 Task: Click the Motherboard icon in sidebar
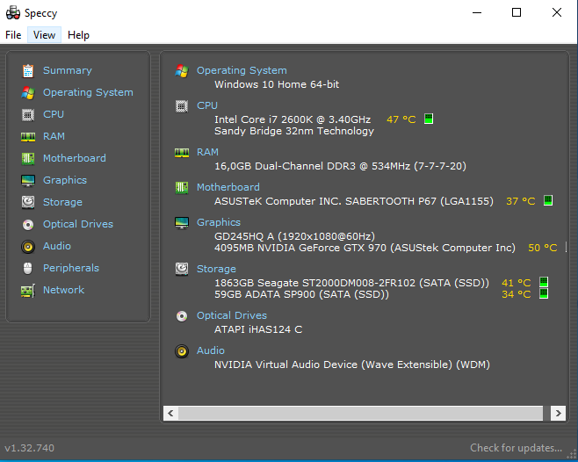coord(28,159)
